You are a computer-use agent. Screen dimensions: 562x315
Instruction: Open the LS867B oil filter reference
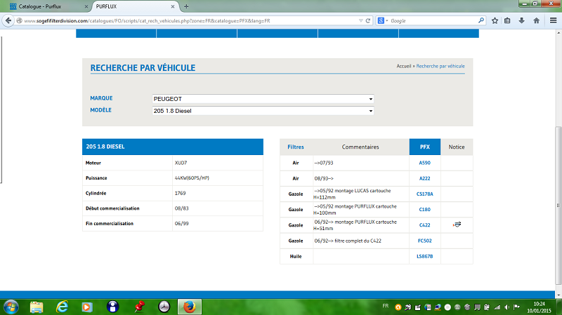tap(425, 256)
